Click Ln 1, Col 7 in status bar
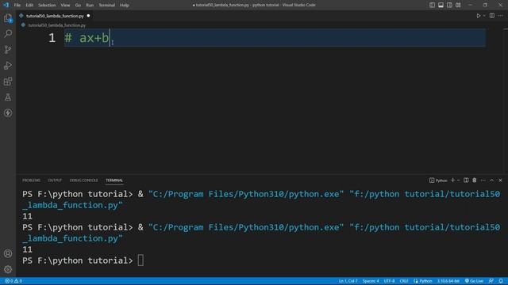 pyautogui.click(x=348, y=281)
